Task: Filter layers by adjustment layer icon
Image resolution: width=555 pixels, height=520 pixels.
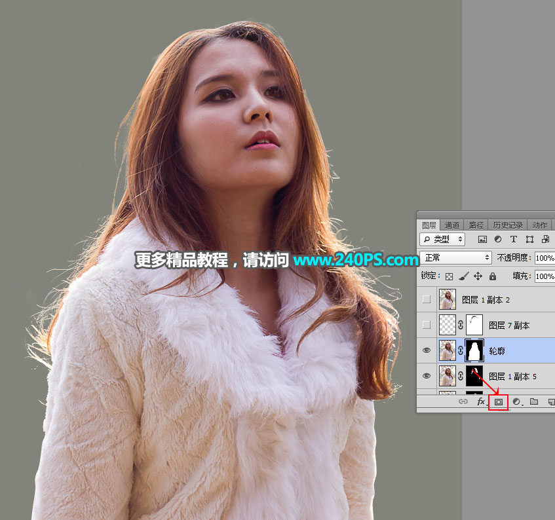Action: pyautogui.click(x=497, y=239)
